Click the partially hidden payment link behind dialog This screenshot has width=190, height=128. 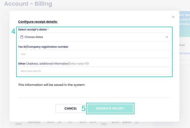(x=184, y=53)
